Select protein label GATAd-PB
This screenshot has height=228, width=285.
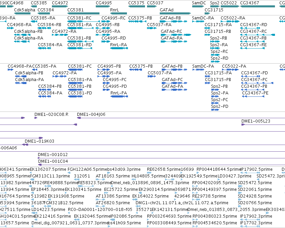click(172, 66)
